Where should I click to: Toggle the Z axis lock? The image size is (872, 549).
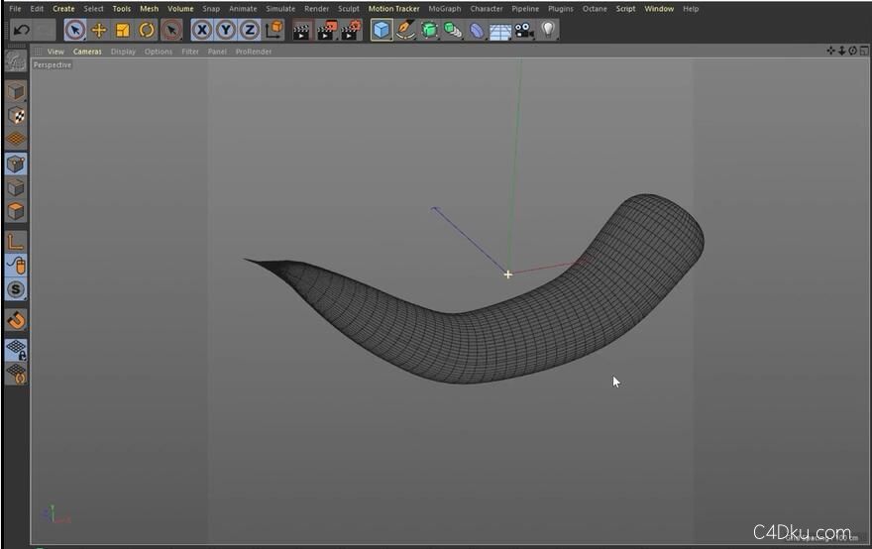(250, 30)
